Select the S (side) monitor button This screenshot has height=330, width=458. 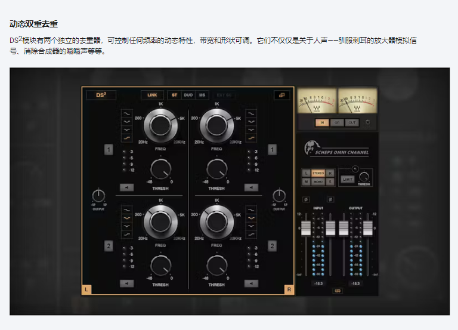coord(330,181)
